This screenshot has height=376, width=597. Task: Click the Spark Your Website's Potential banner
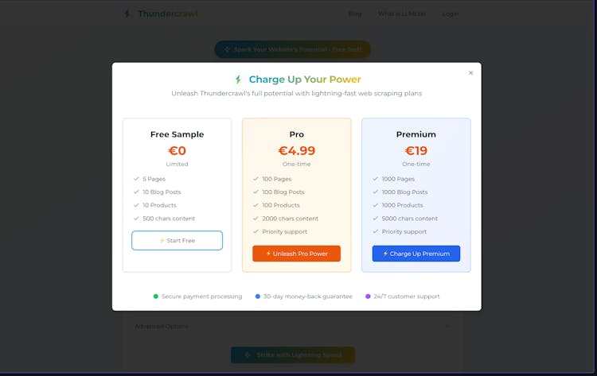pyautogui.click(x=292, y=49)
